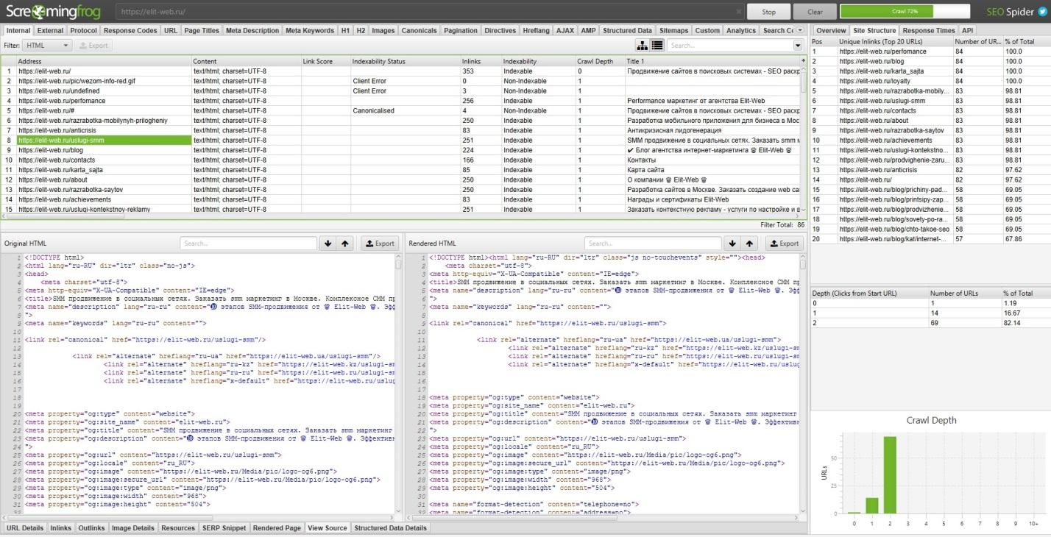Open the Filter HTML dropdown
The image size is (1051, 537).
(47, 46)
